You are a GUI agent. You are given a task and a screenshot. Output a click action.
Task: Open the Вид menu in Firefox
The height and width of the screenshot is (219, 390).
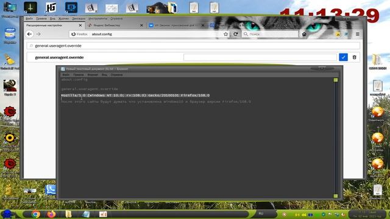point(52,19)
